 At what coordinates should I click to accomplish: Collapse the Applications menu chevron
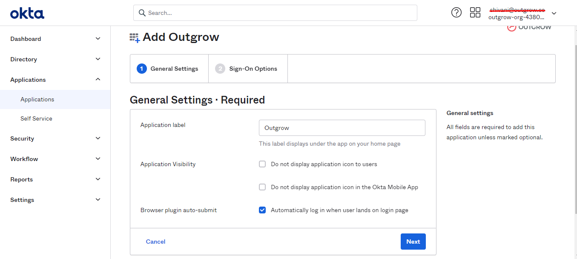click(98, 80)
